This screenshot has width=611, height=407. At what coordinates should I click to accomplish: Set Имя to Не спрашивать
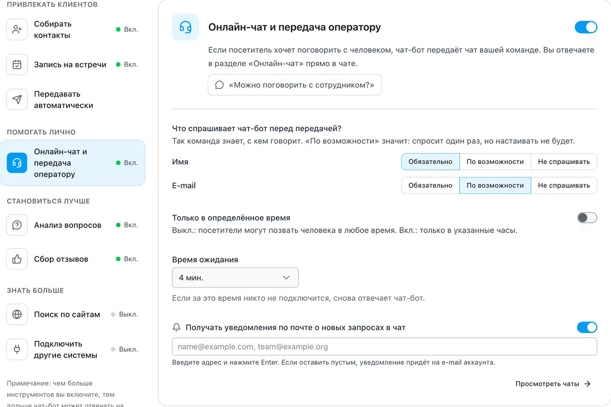[x=564, y=162]
